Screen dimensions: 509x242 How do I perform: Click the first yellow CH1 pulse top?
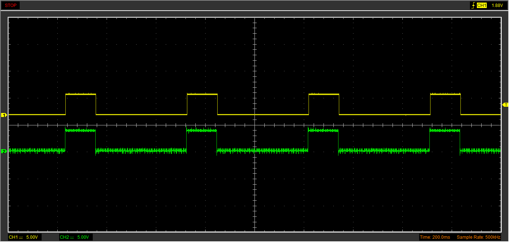(x=81, y=94)
